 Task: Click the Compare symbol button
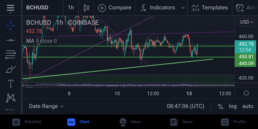(115, 8)
